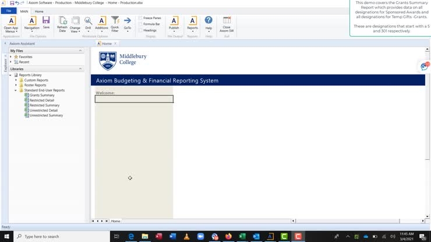431x242 pixels.
Task: Click the Welcome input box
Action: (134, 99)
